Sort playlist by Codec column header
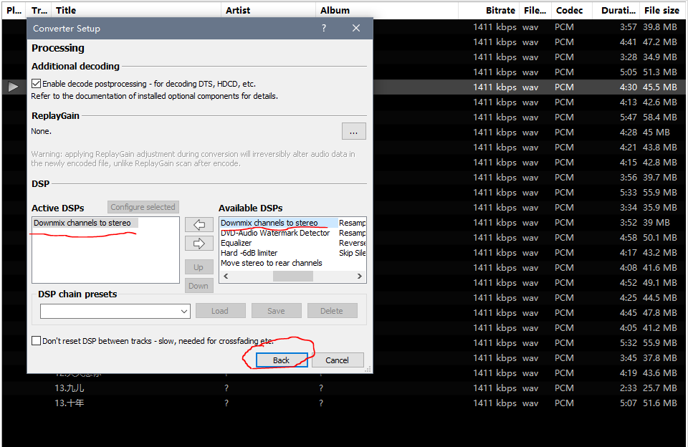 [x=569, y=10]
